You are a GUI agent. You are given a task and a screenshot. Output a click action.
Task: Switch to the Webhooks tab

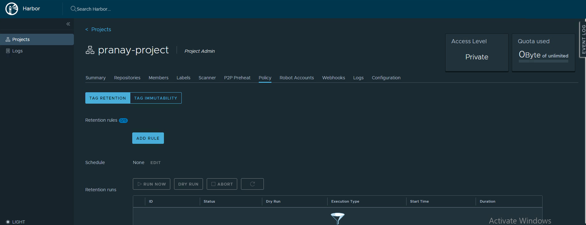pyautogui.click(x=334, y=78)
